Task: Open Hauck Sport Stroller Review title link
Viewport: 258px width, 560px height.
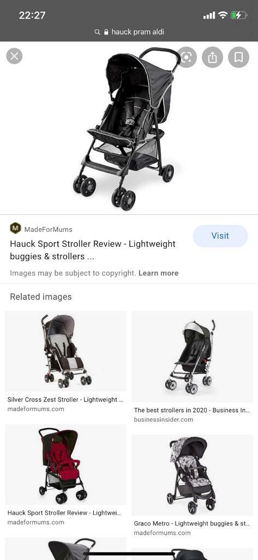Action: 93,250
